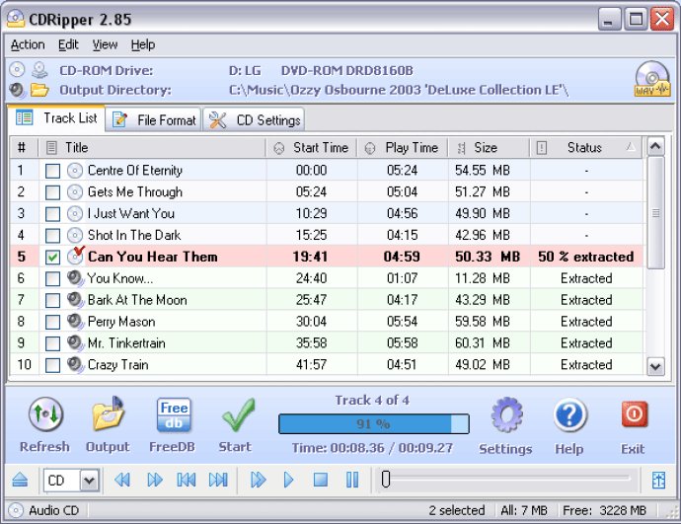Click the play-all double arrow button
Screen dimensions: 681x524
coord(258,481)
